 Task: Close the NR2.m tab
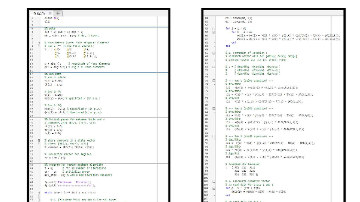click(50, 13)
